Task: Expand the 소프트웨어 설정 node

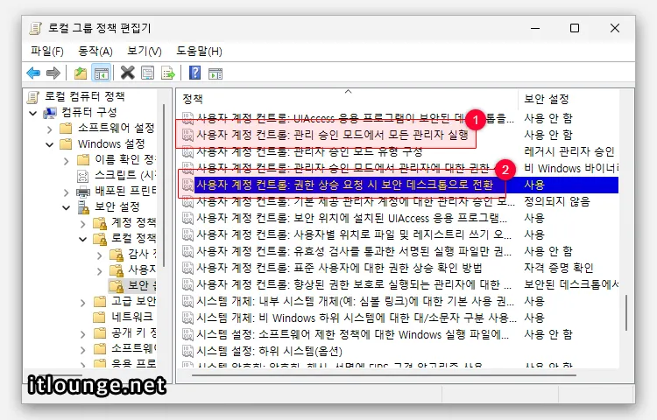Action: 49,129
